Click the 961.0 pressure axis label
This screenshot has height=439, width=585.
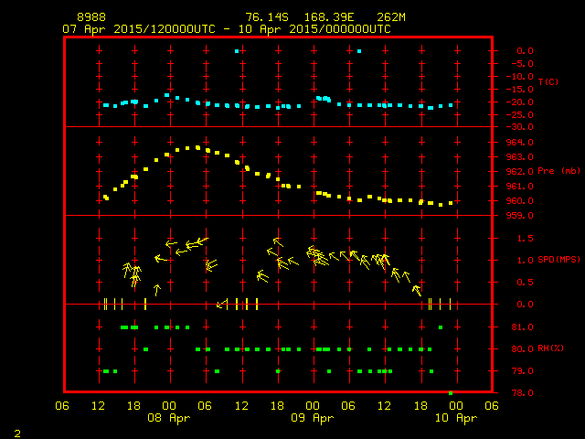(x=520, y=186)
